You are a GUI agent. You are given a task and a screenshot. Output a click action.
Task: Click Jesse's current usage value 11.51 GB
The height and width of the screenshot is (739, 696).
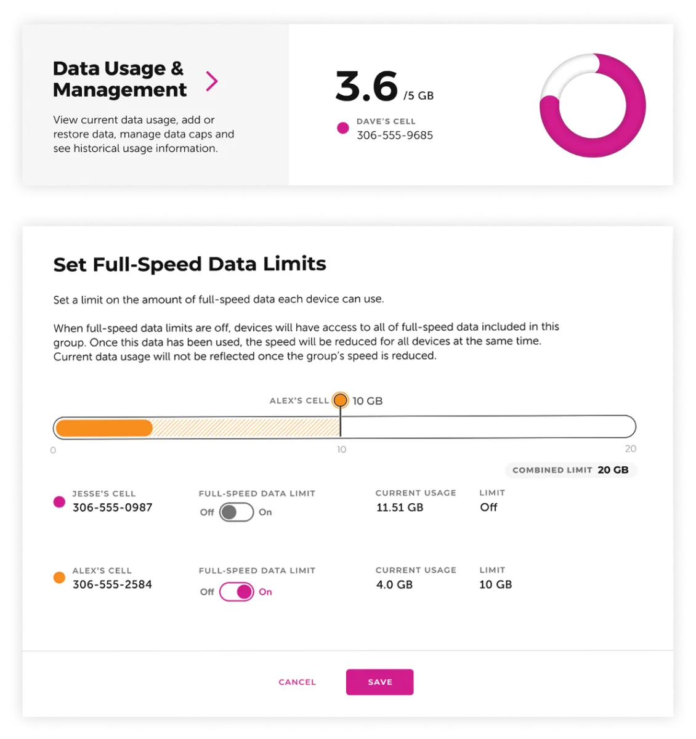398,507
